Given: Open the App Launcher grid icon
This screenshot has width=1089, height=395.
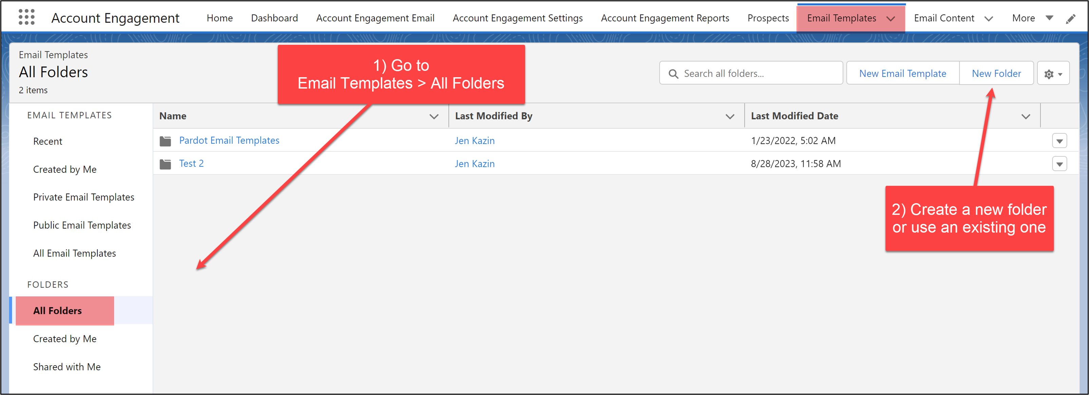Looking at the screenshot, I should (26, 18).
